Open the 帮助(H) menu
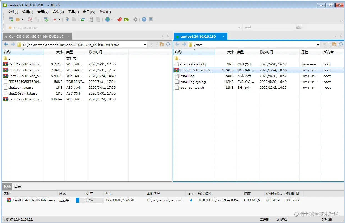This screenshot has height=223, width=345. [x=105, y=12]
